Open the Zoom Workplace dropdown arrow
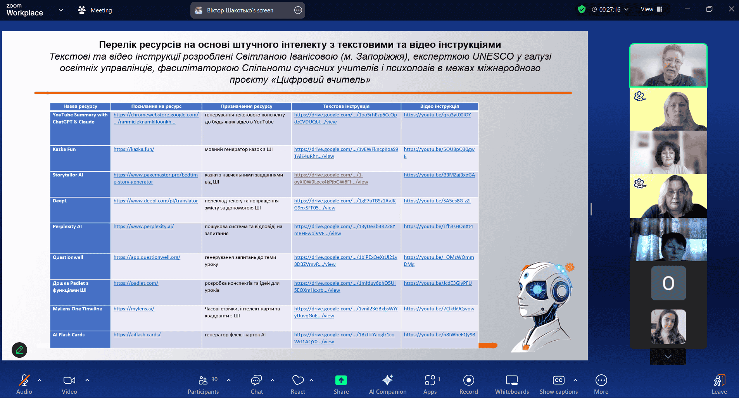 (61, 10)
